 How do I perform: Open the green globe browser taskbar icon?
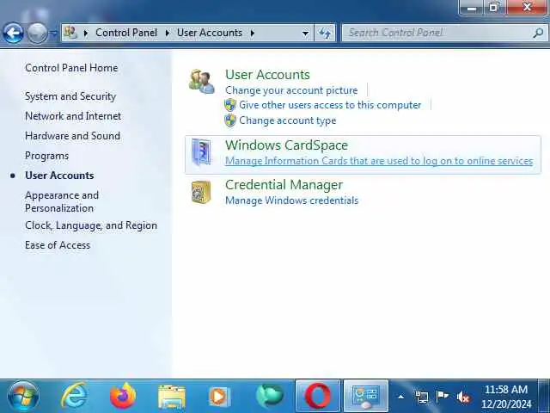click(269, 396)
